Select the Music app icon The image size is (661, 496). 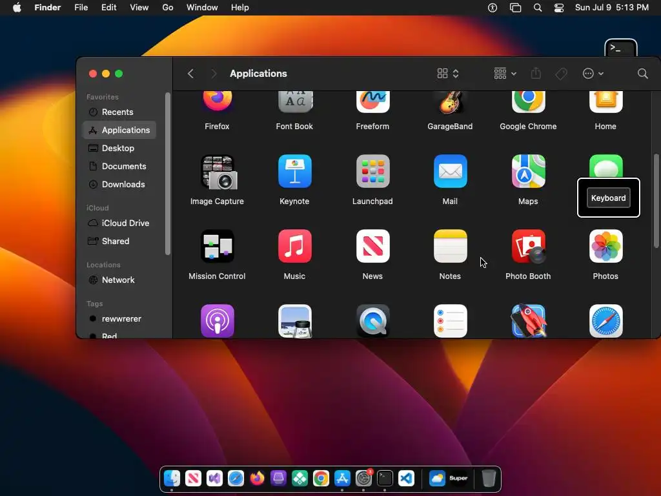(294, 246)
